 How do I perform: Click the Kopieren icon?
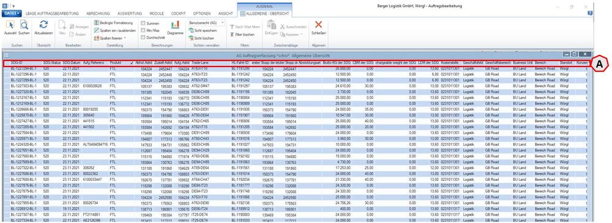(x=283, y=34)
